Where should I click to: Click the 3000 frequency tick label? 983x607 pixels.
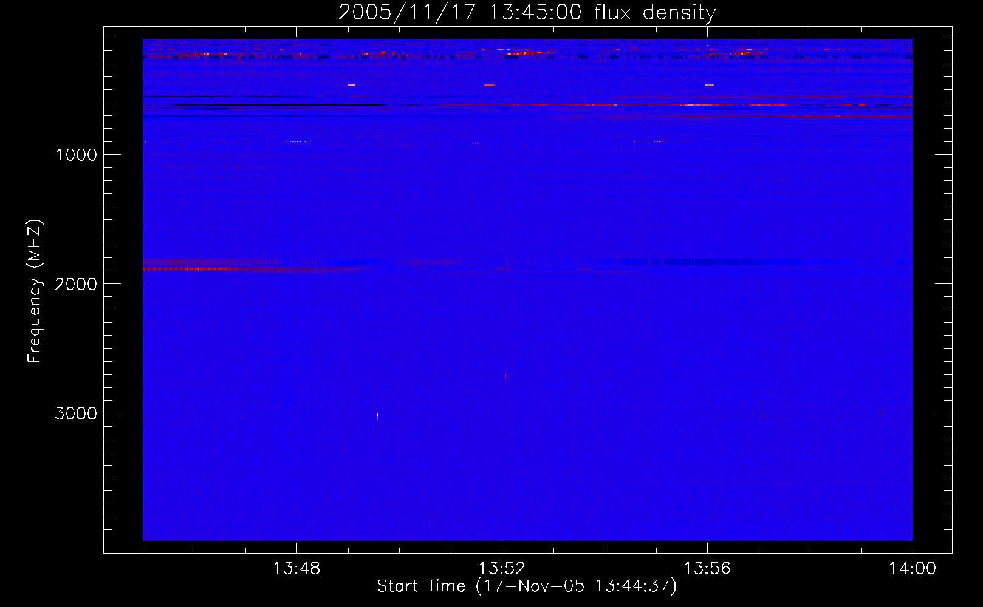(76, 413)
